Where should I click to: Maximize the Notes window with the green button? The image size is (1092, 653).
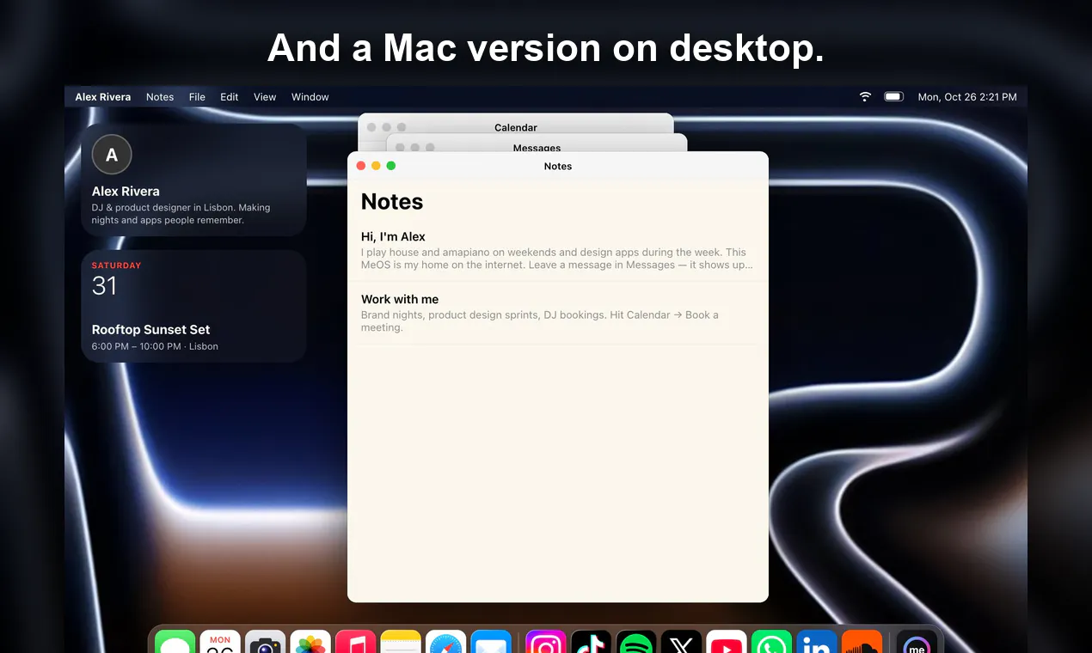click(x=391, y=166)
